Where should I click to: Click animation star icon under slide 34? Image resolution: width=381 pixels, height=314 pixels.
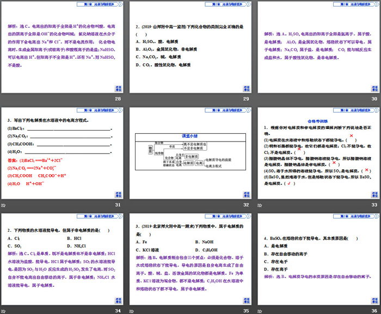(3, 311)
